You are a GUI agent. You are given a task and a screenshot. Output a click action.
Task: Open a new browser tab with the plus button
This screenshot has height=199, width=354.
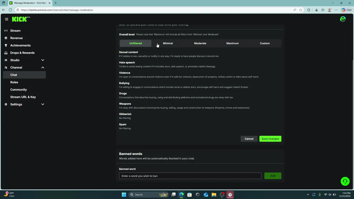[x=56, y=3]
